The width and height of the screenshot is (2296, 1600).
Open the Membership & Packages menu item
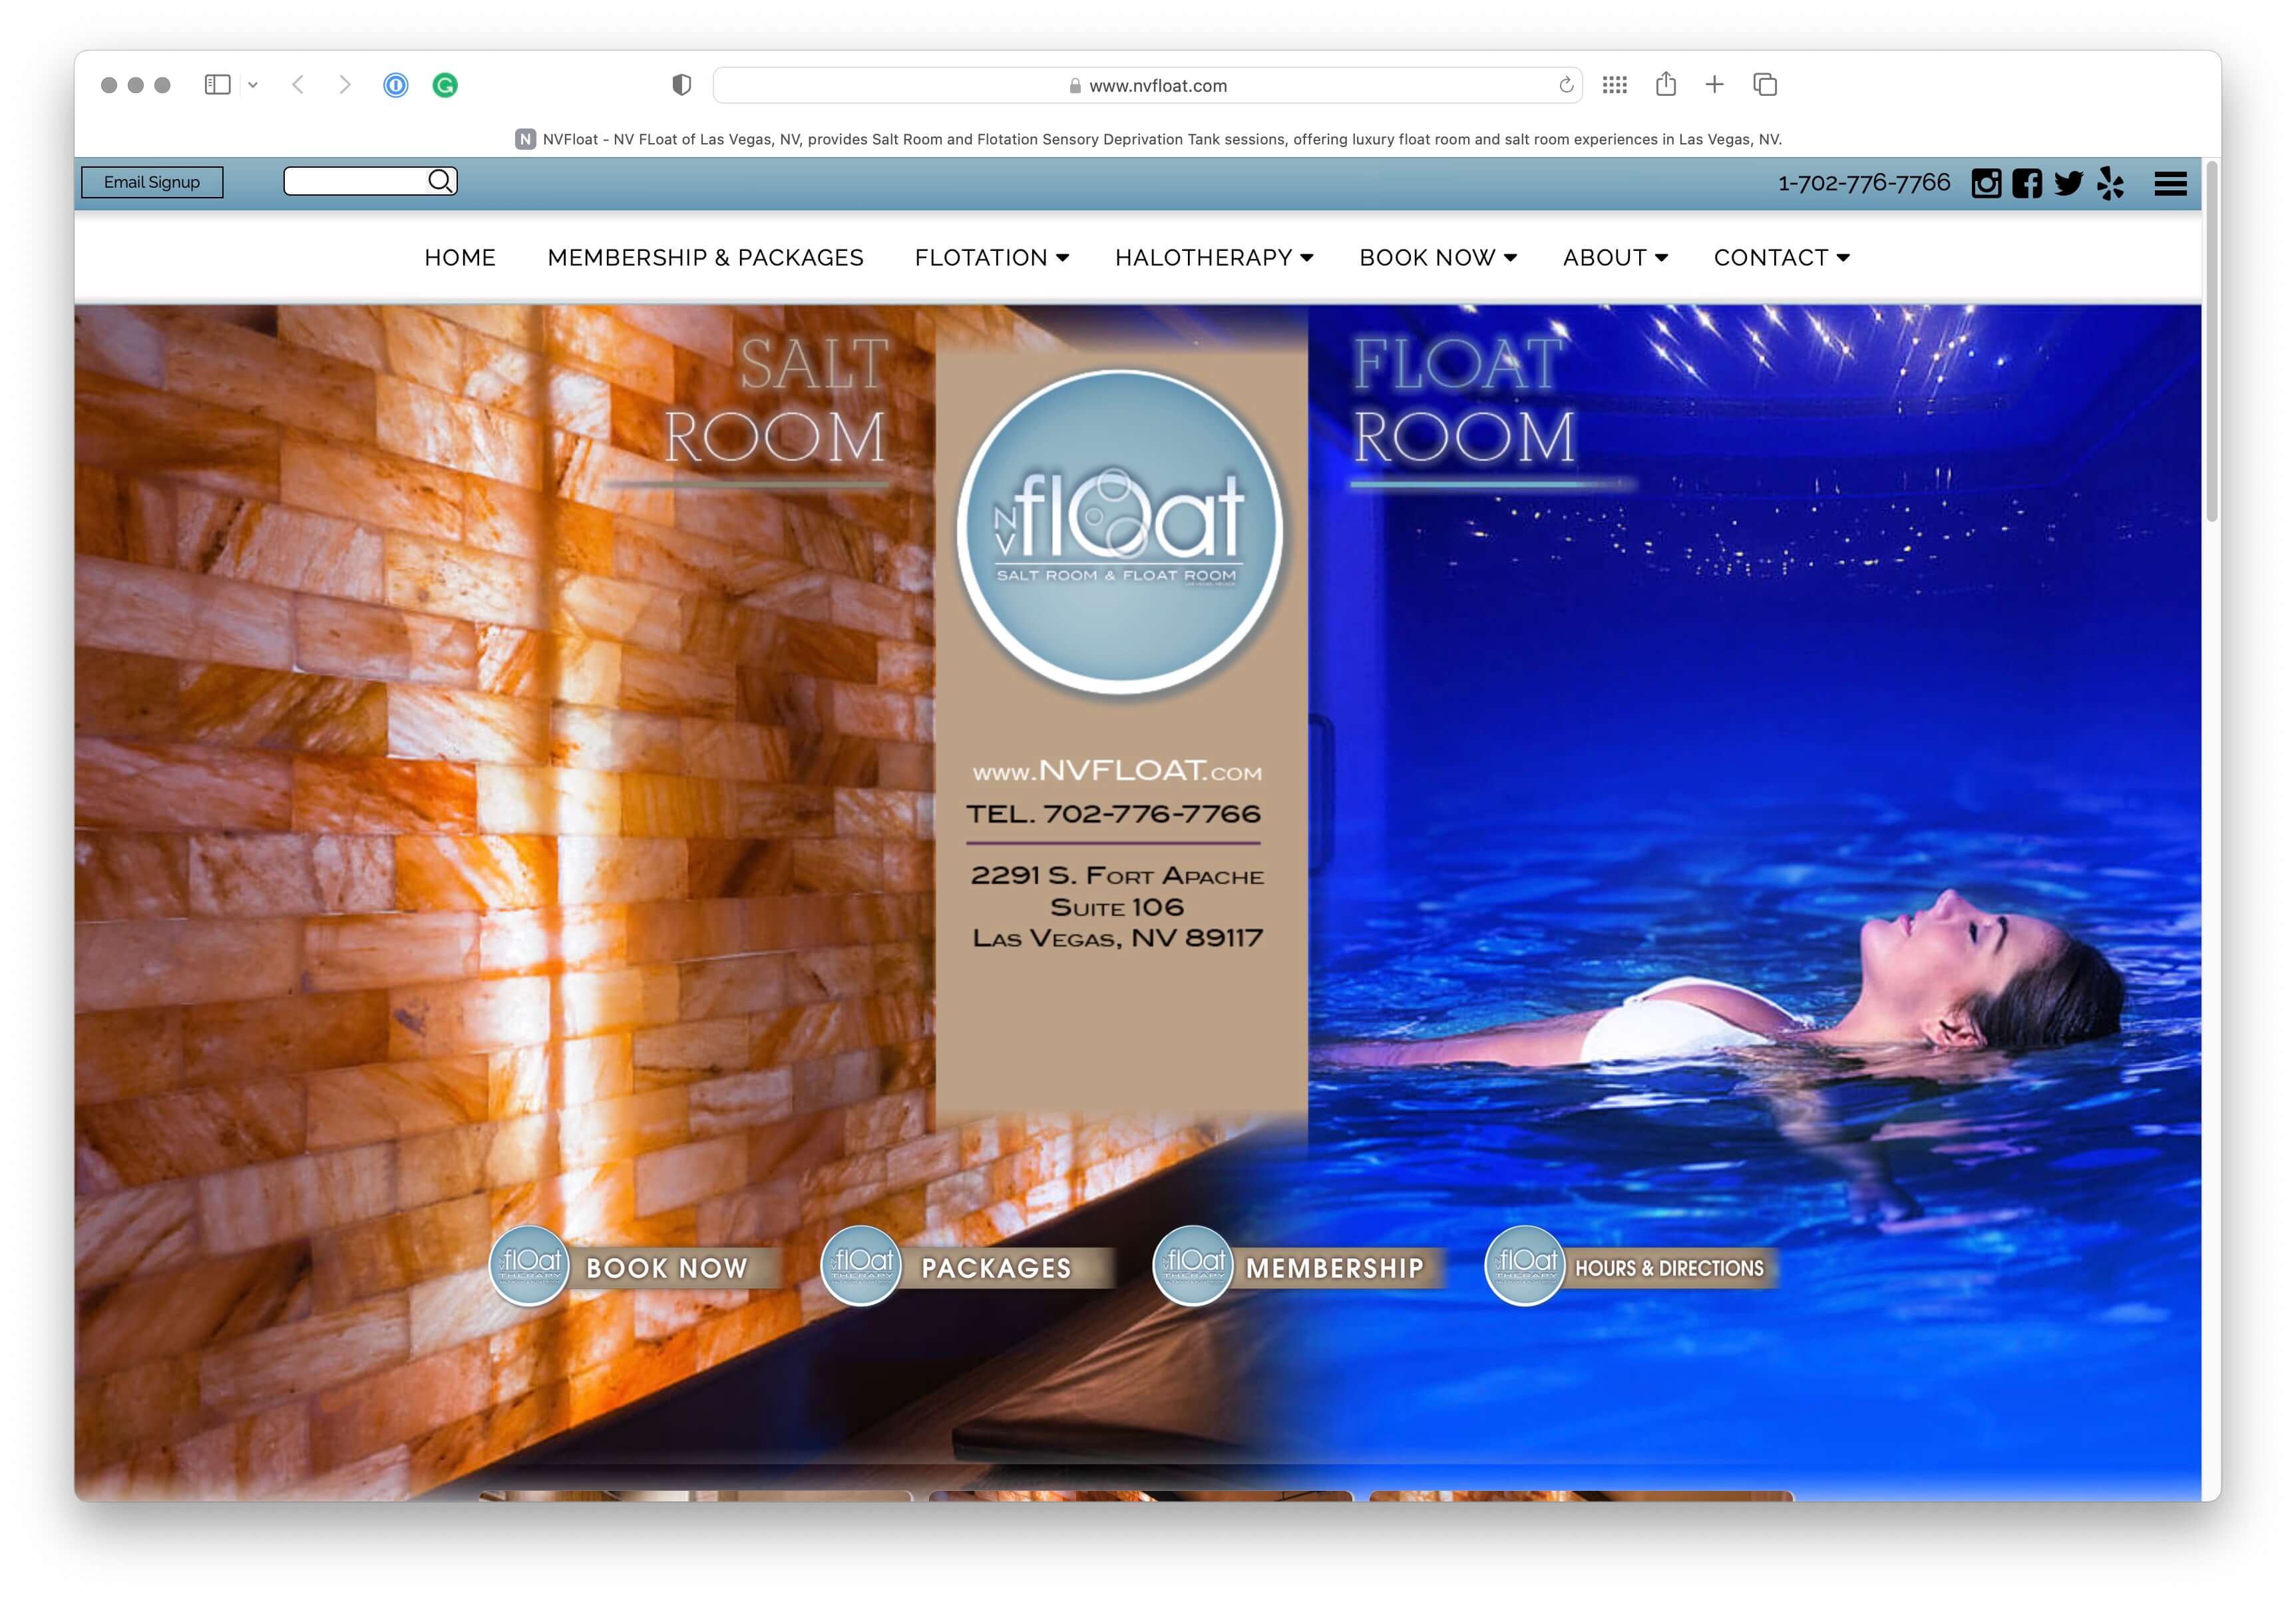(x=705, y=257)
